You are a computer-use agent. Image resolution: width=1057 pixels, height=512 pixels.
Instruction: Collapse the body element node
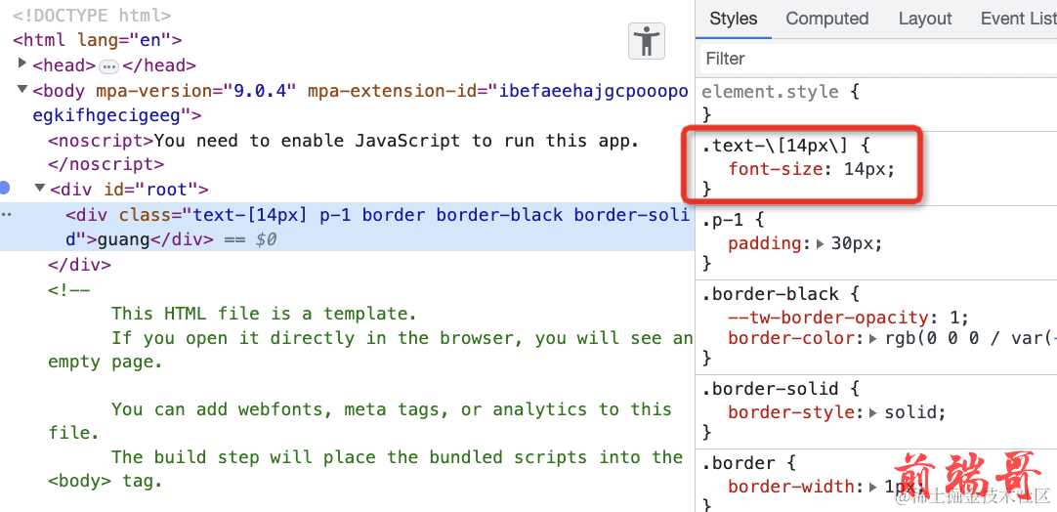click(22, 90)
